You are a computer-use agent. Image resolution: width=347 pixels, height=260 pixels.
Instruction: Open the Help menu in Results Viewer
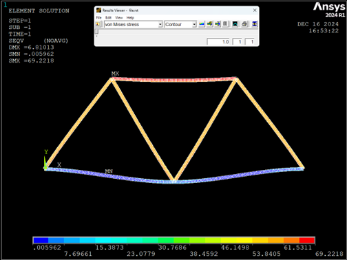pos(130,18)
